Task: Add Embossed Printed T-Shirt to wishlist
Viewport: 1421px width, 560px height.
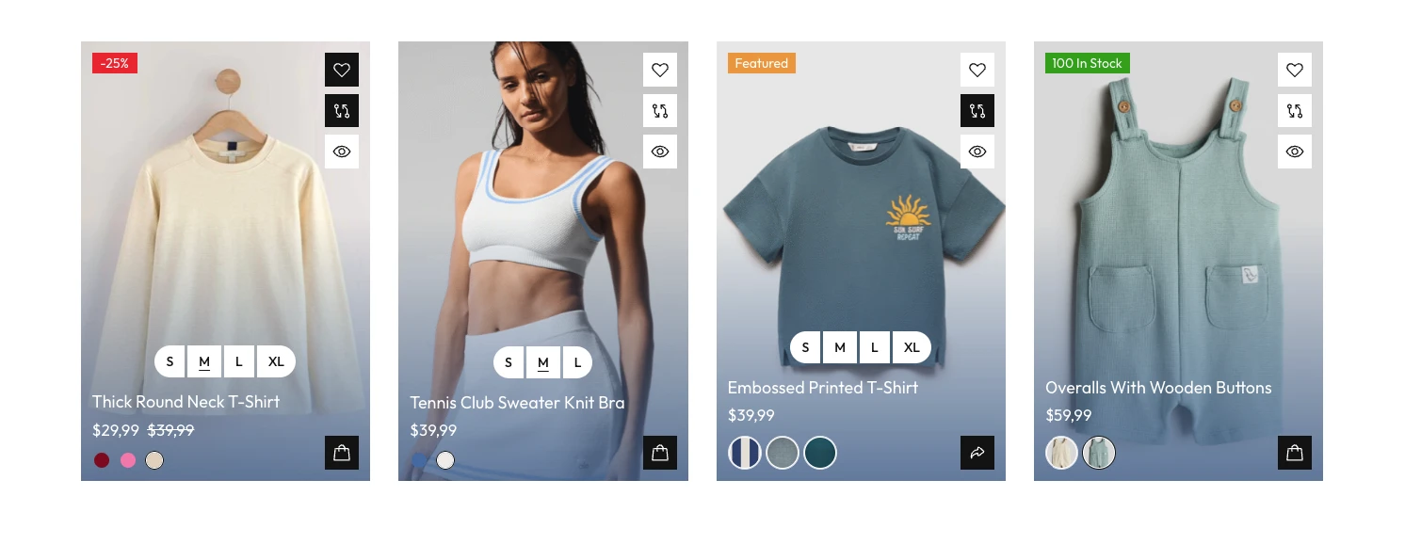Action: 977,70
